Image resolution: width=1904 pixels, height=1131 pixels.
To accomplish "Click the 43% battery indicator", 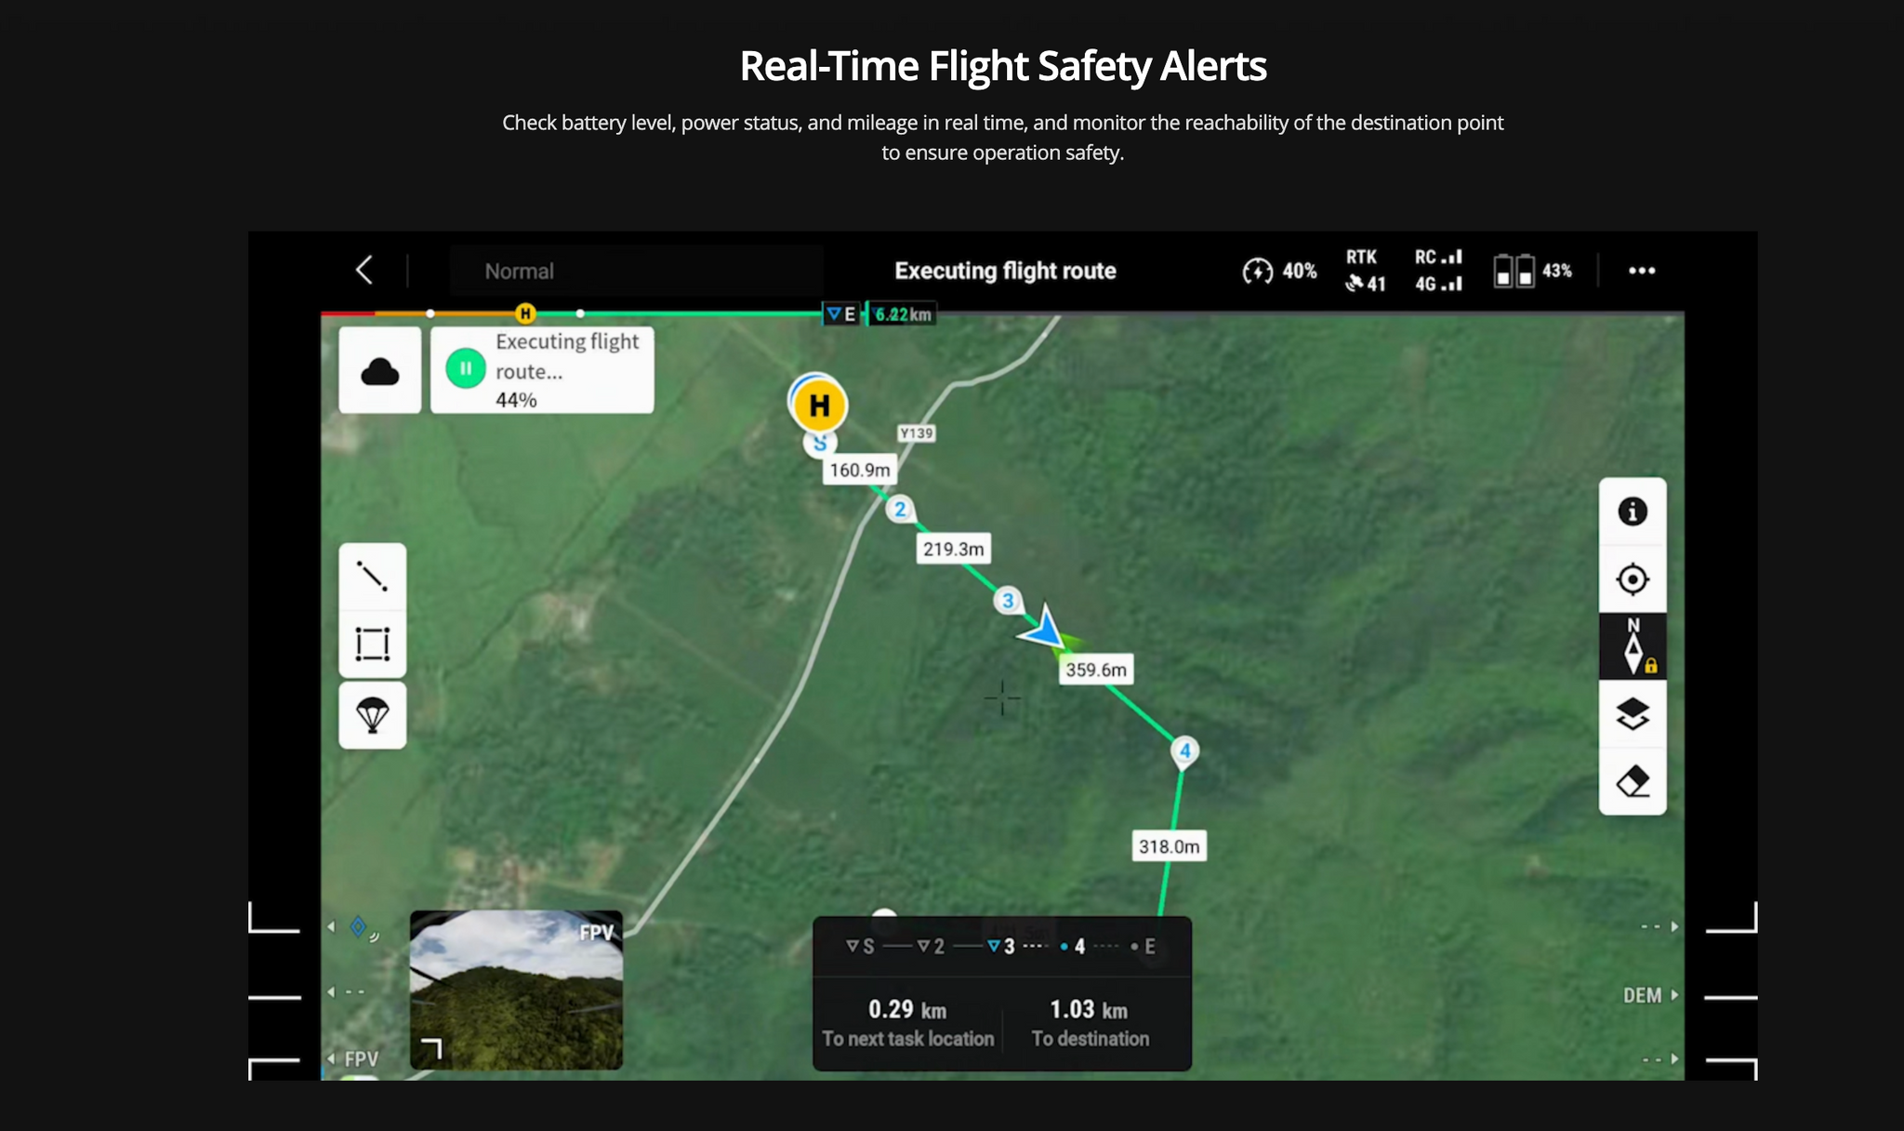I will (x=1533, y=271).
